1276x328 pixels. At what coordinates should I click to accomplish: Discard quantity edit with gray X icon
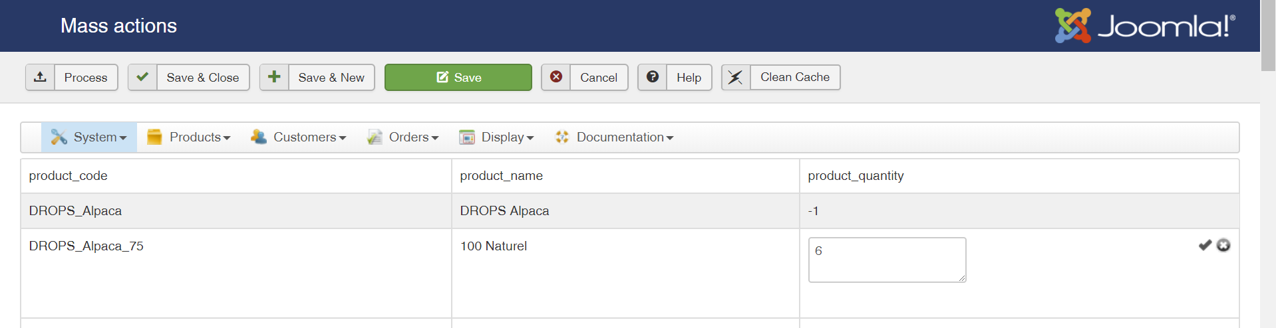(x=1223, y=245)
